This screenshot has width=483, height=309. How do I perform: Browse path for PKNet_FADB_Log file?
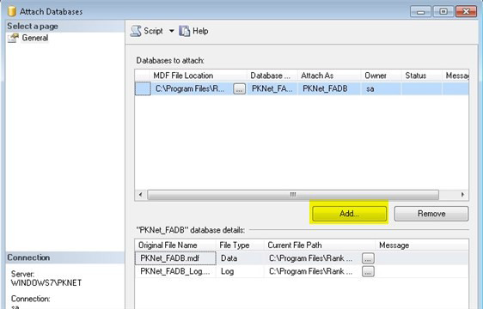[x=368, y=271]
